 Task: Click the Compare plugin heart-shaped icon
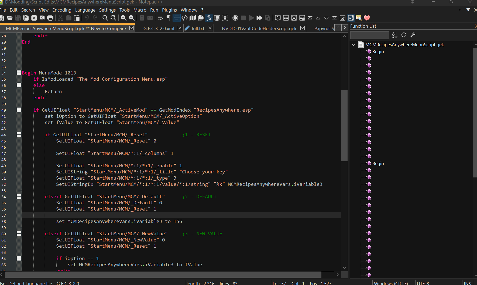click(367, 18)
